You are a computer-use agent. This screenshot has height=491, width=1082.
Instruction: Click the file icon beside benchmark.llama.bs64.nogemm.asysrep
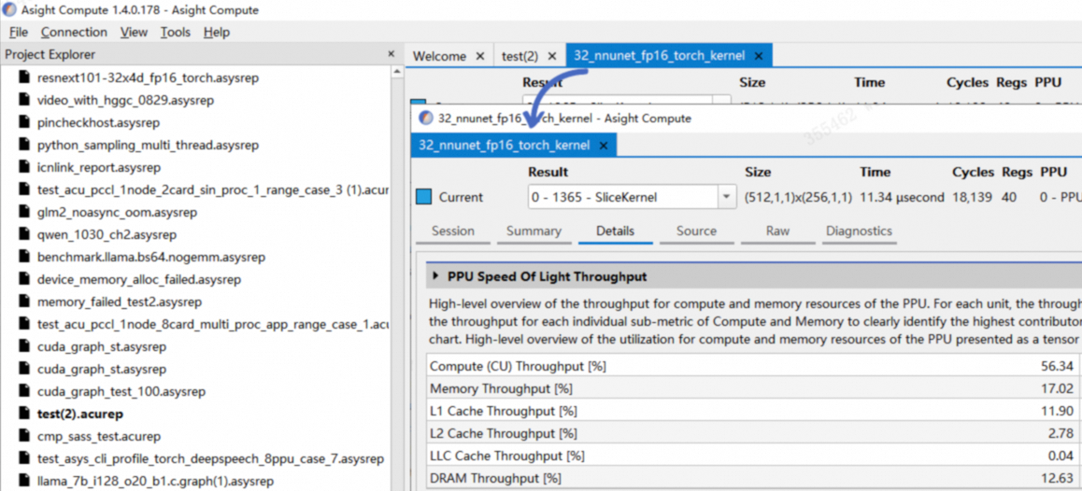[x=25, y=258]
